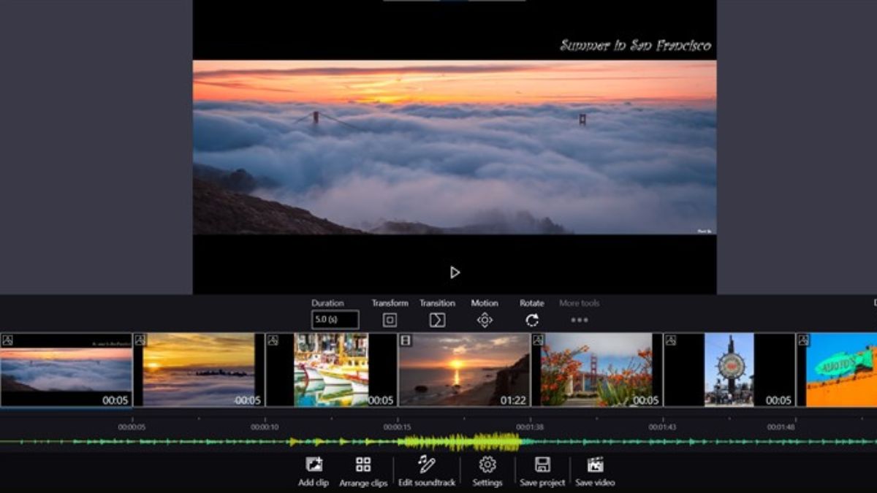Click the image badge on the first clip thumbnail
The image size is (877, 493).
tap(8, 338)
